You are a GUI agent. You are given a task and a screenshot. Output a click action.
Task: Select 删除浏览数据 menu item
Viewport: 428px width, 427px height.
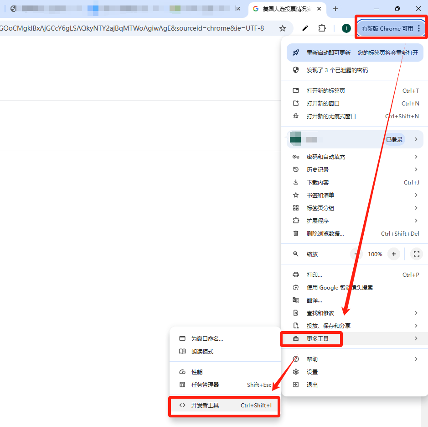[x=325, y=233]
